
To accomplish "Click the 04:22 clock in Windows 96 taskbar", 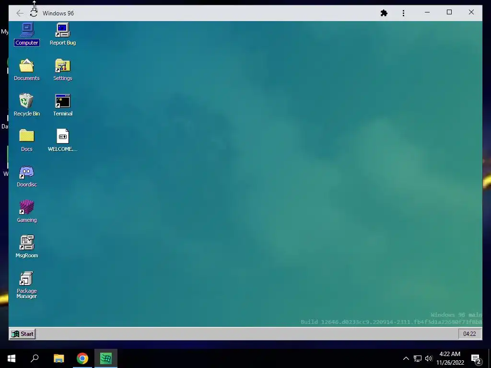I will [x=469, y=334].
